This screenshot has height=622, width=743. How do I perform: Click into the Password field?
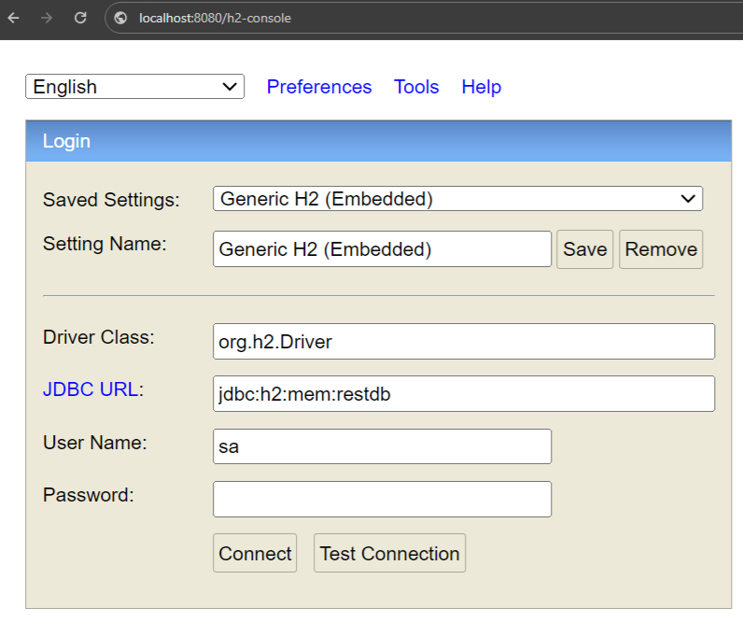[x=382, y=499]
